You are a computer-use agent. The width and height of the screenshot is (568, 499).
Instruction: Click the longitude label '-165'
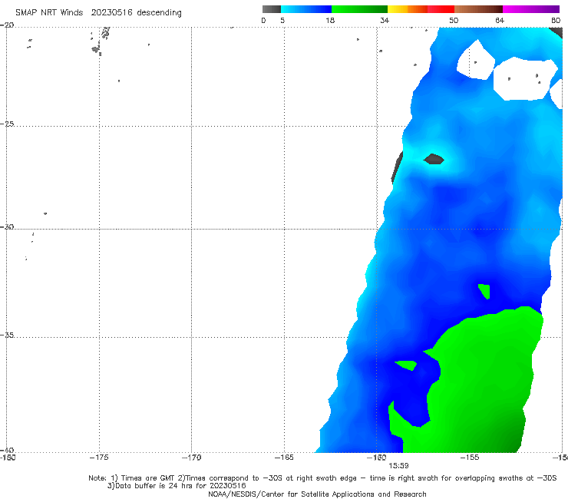click(x=284, y=458)
